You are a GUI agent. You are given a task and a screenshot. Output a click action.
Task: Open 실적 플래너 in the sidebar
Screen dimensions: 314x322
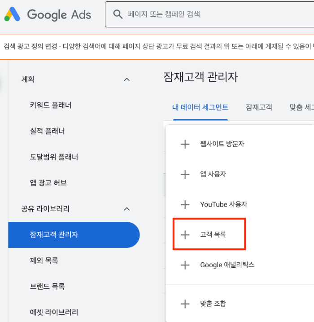pos(47,131)
